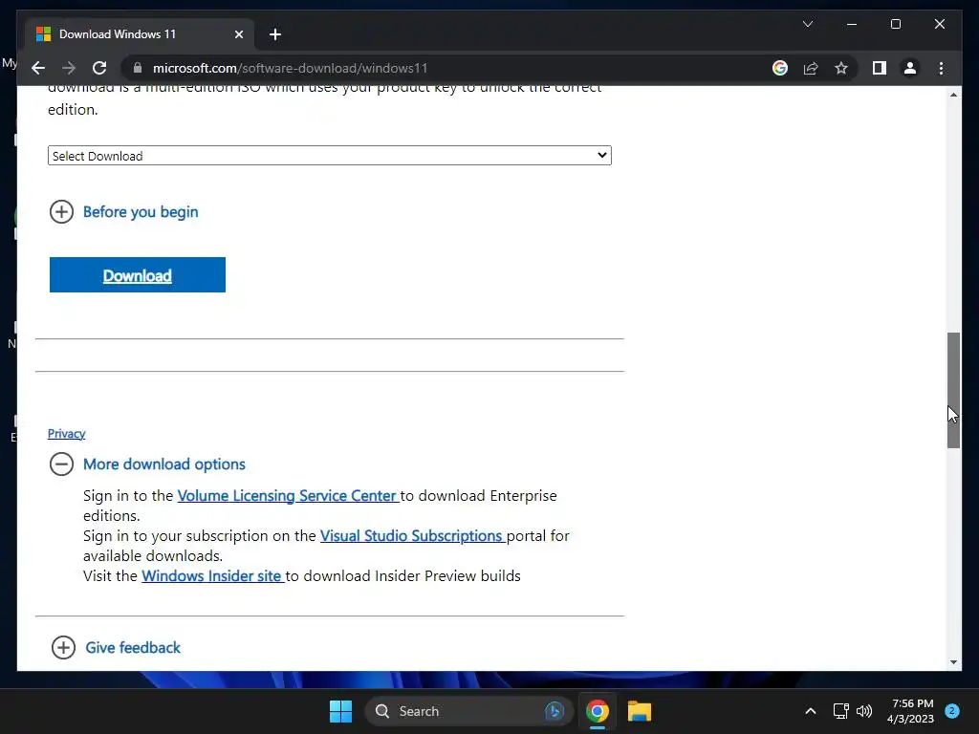Bookmark this page with the star
979x734 pixels.
pos(841,68)
